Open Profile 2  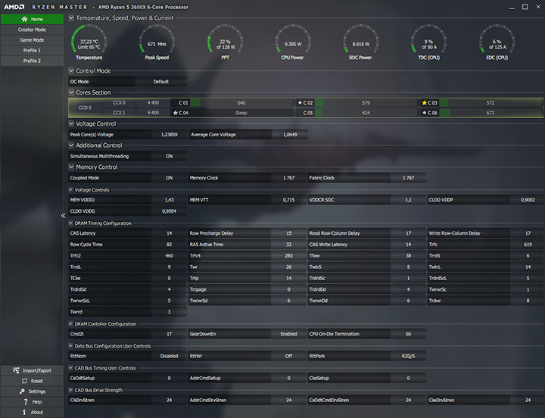[x=32, y=61]
